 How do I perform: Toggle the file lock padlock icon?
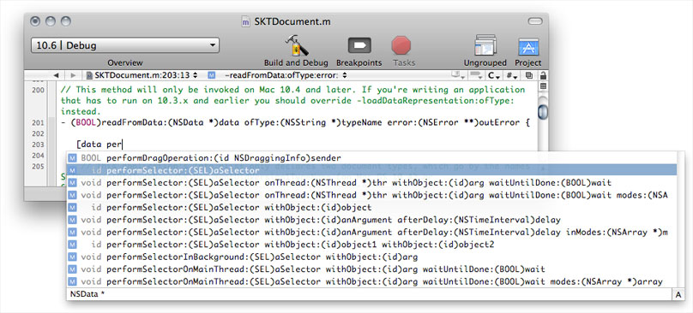pos(543,75)
